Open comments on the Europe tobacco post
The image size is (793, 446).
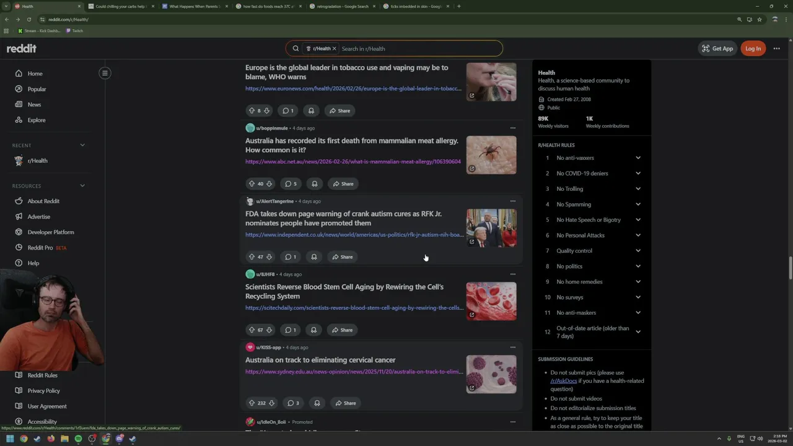click(x=288, y=111)
